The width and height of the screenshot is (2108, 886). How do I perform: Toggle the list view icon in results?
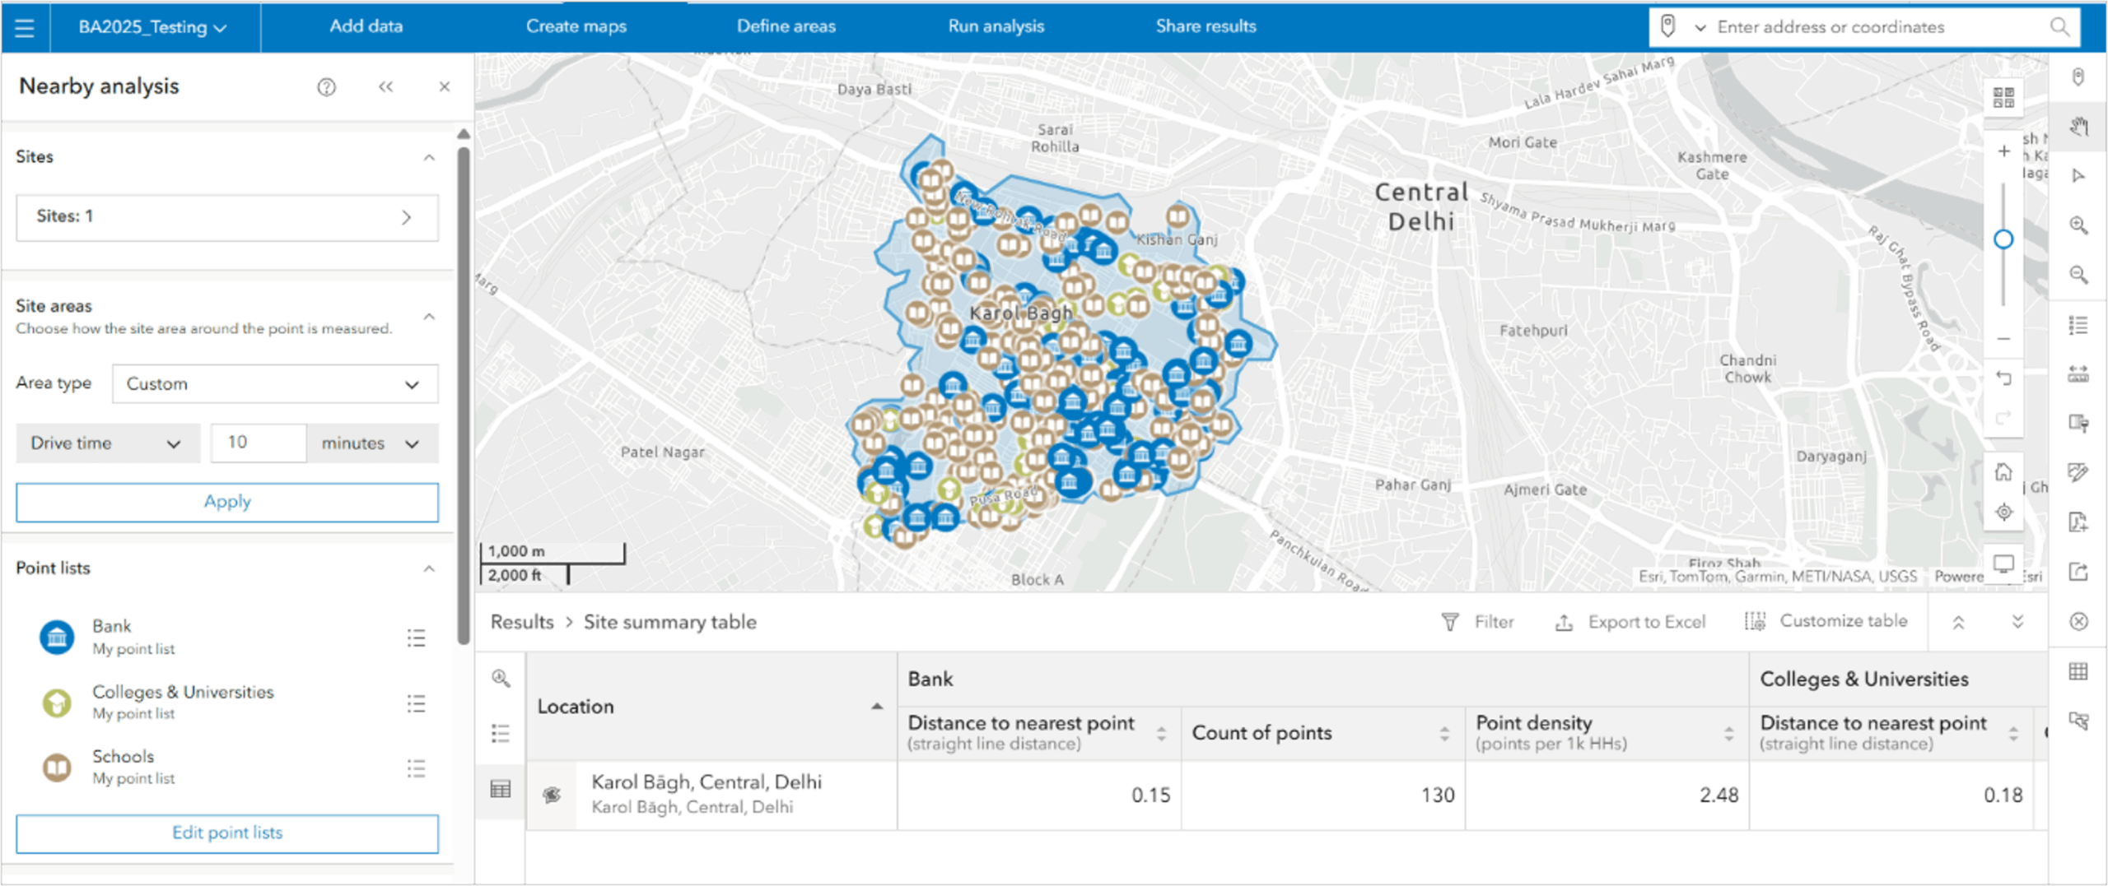coord(501,734)
